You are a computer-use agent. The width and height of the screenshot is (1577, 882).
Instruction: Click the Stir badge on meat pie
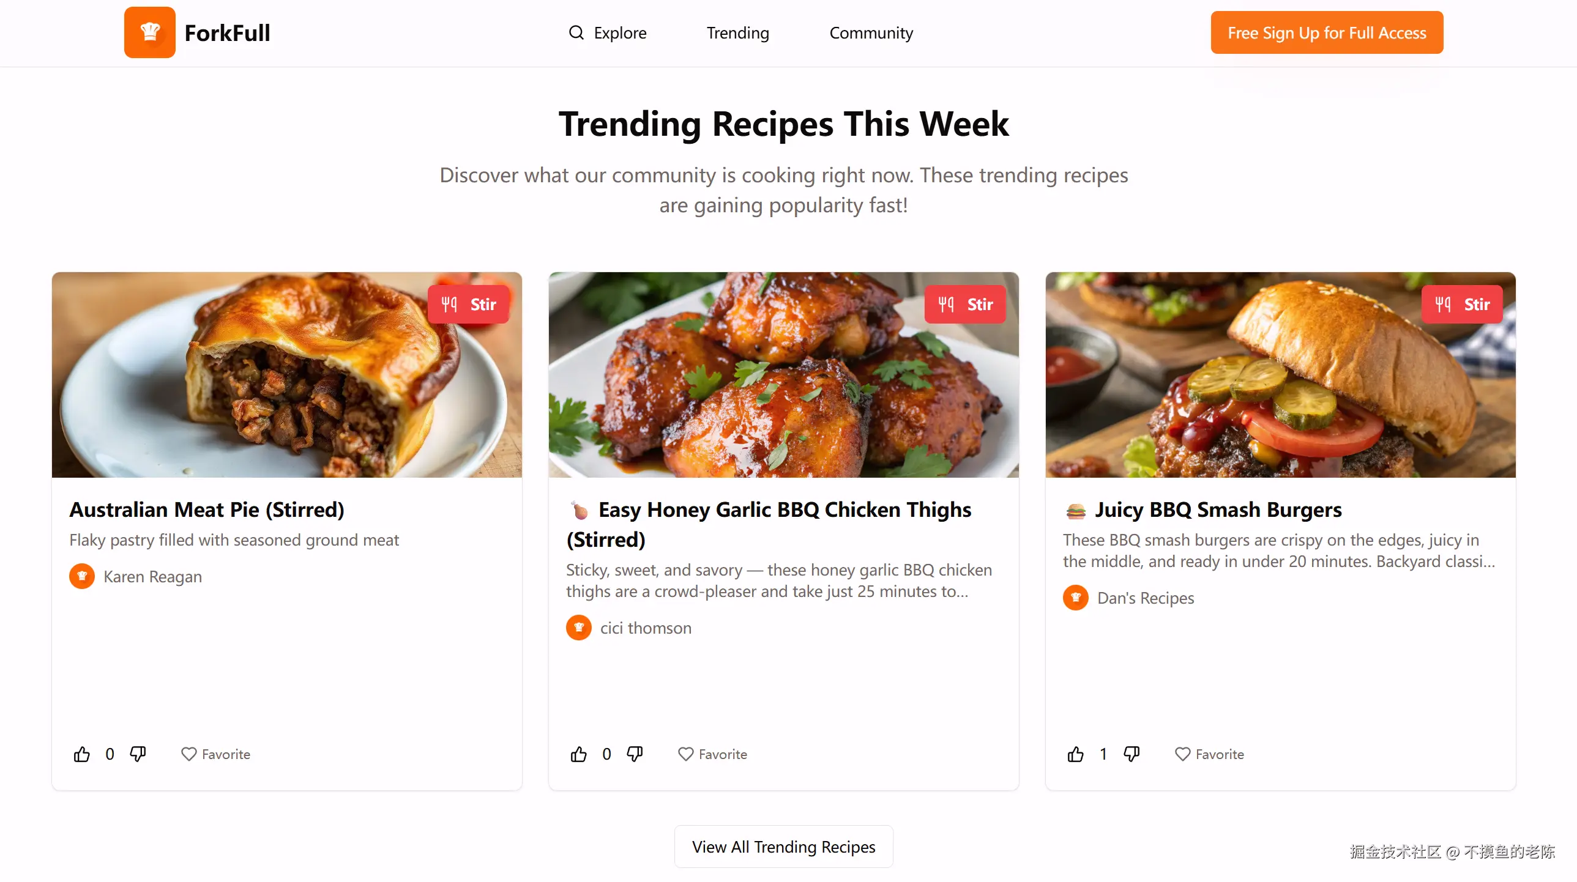point(468,304)
